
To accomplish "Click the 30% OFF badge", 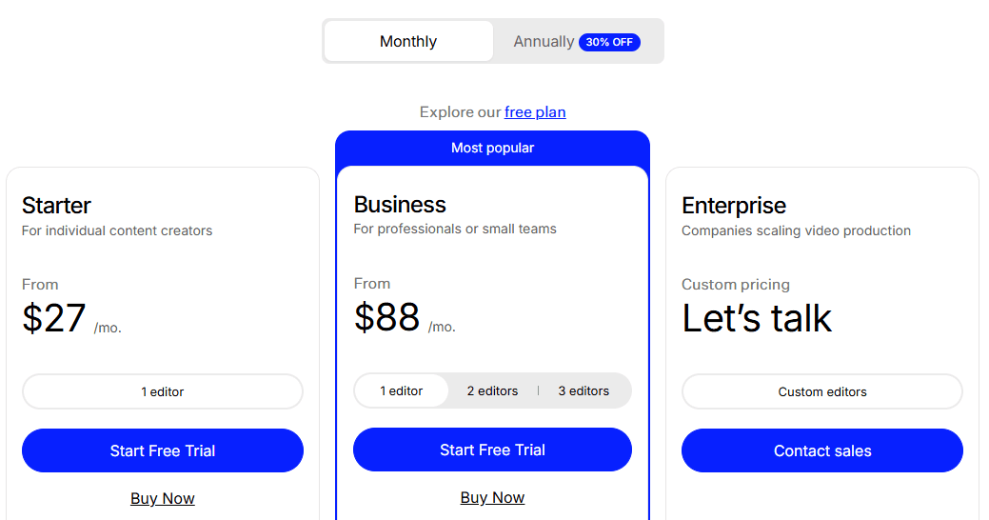I will point(609,42).
